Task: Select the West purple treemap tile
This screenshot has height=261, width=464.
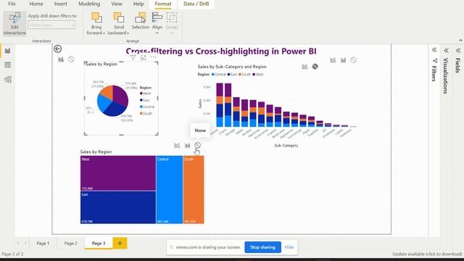Action: point(118,173)
